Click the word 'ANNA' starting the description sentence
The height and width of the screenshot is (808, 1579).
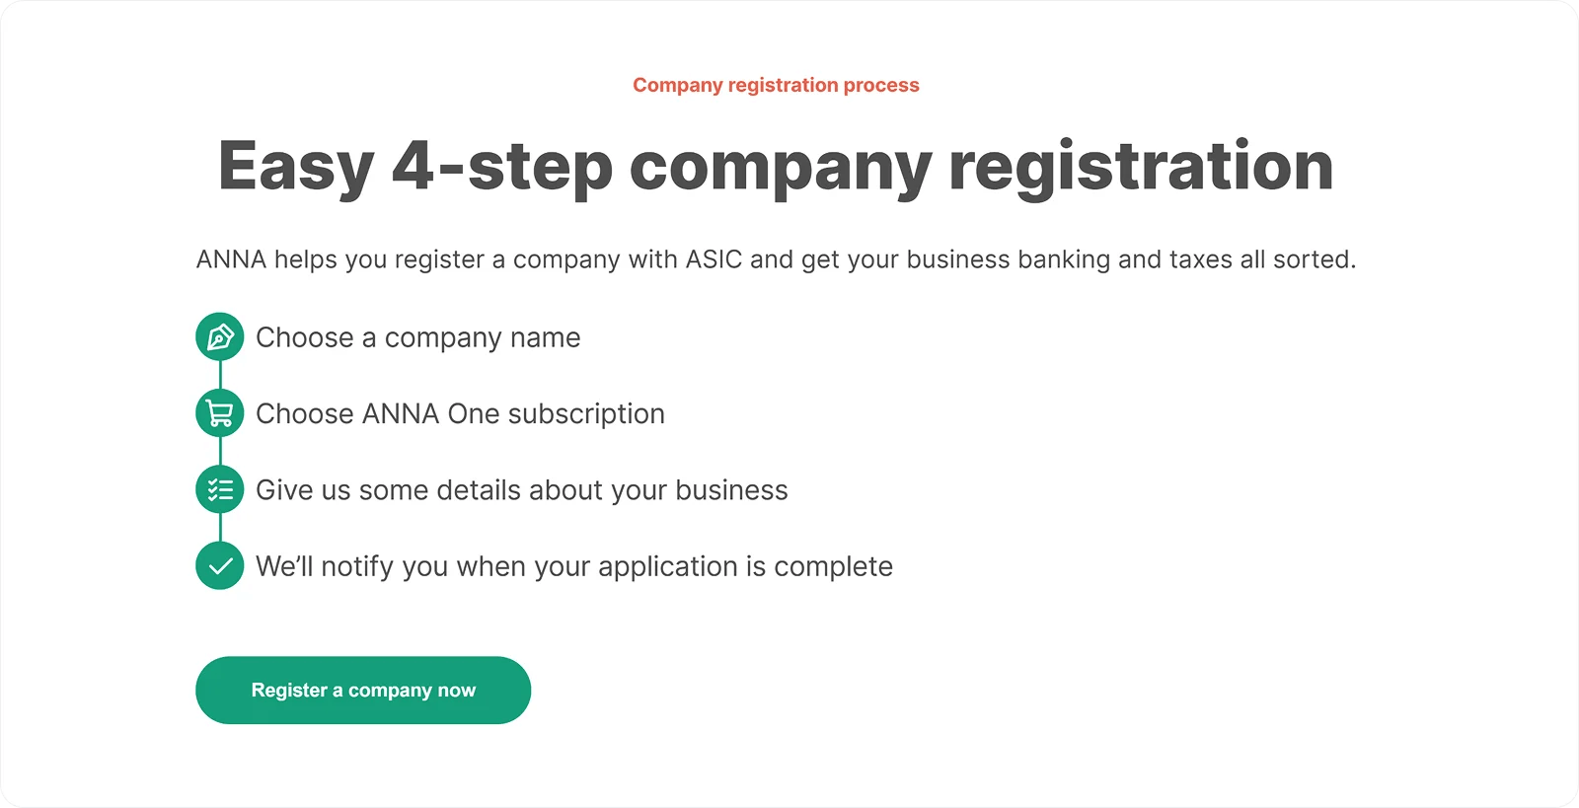click(x=231, y=259)
